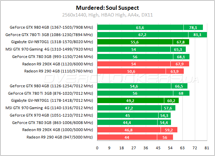Click the 65,3 bar value
The width and height of the screenshot is (215, 156).
178,50
